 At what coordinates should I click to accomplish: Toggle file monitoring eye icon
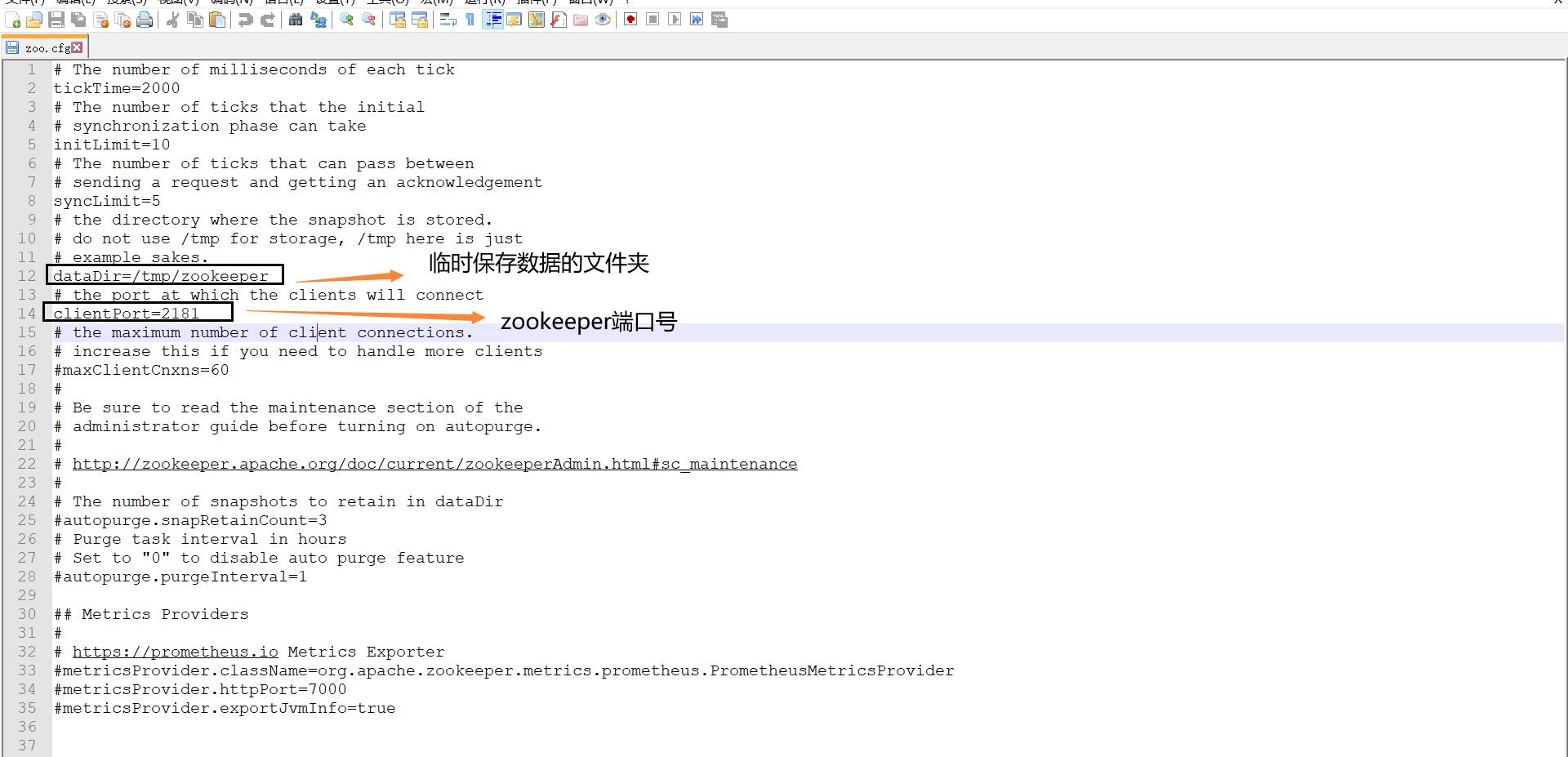click(x=603, y=20)
